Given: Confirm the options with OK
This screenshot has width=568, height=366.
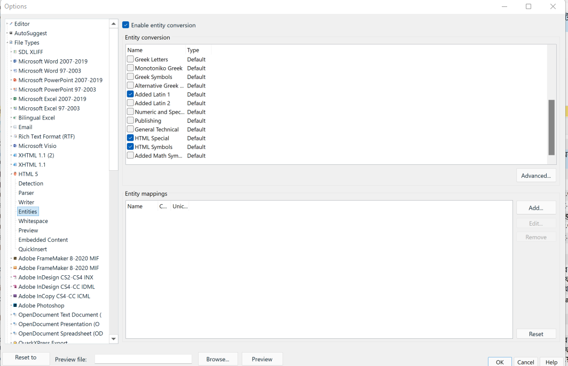Looking at the screenshot, I should (500, 362).
